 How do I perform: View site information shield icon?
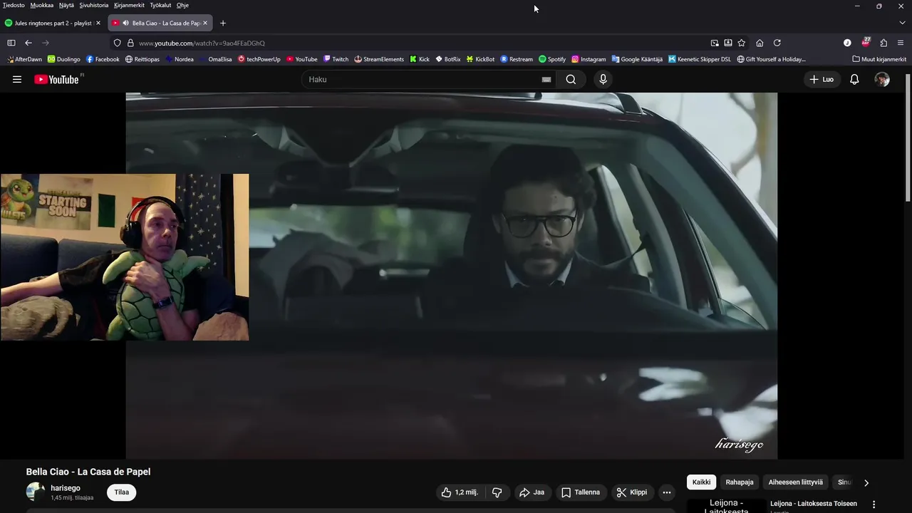point(118,43)
